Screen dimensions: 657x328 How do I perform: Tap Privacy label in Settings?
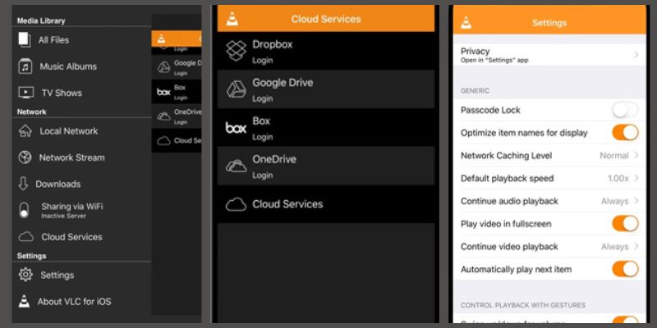click(x=476, y=51)
